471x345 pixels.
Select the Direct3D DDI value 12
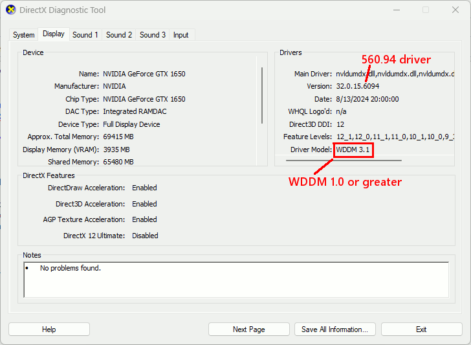340,124
